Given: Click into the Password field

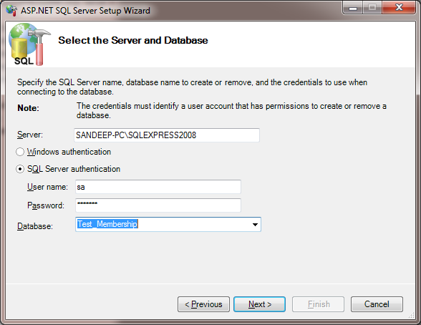Looking at the screenshot, I should tap(158, 205).
